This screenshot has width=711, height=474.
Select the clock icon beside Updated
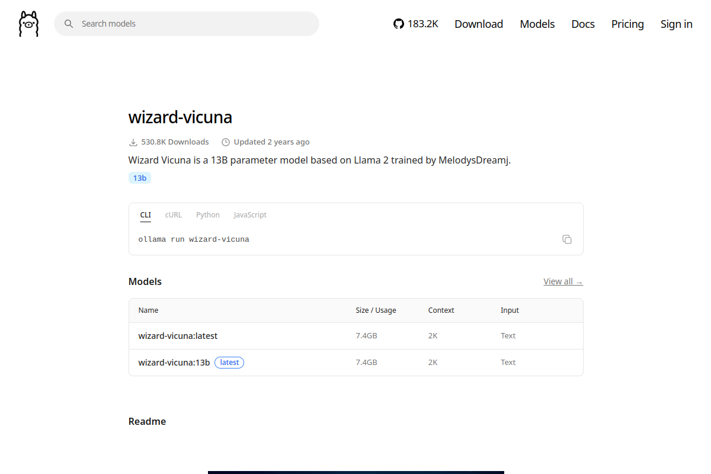226,142
